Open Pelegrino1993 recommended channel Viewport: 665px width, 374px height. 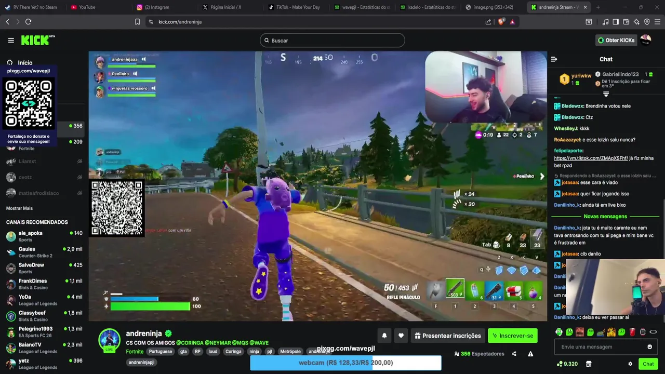[x=44, y=332]
